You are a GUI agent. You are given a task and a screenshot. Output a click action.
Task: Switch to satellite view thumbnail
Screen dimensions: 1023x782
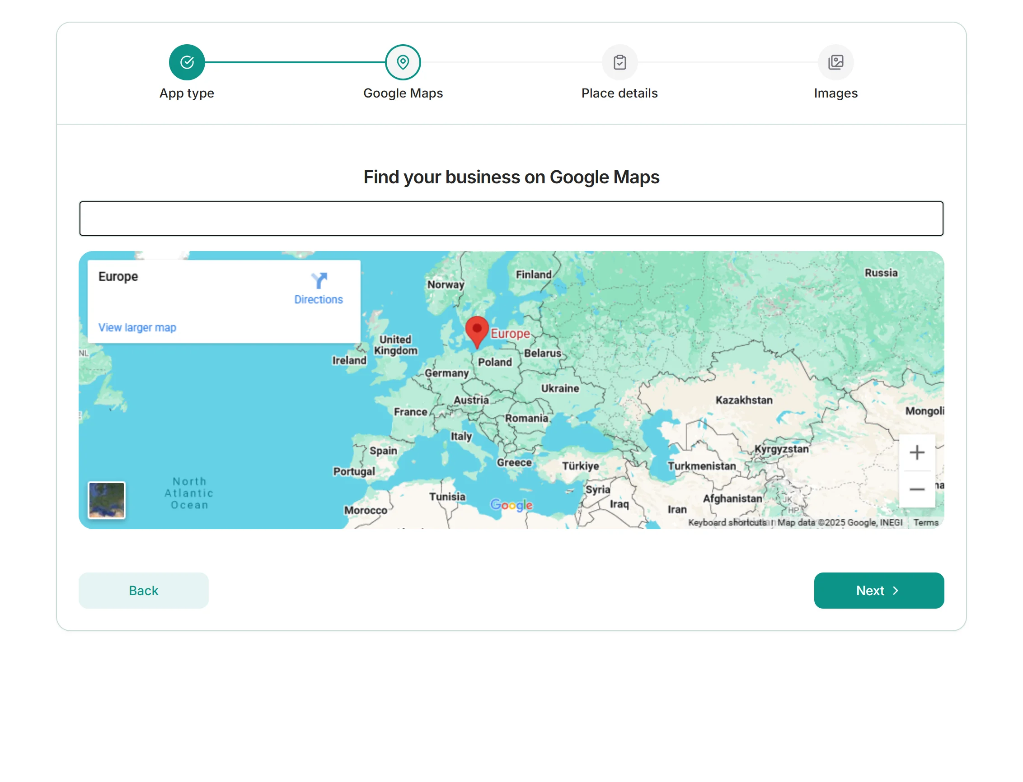point(107,500)
